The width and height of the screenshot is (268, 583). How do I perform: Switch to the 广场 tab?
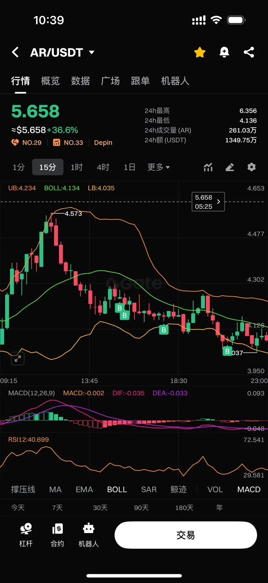tap(110, 81)
